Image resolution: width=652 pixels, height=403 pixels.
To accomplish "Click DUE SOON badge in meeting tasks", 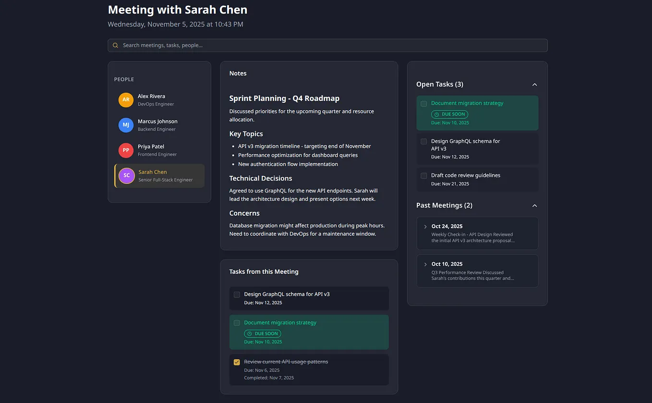I will (263, 333).
